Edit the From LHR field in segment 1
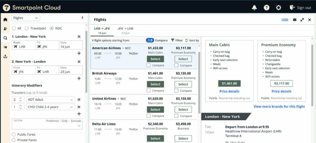Image resolution: width=316 pixels, height=143 pixels. (23, 45)
